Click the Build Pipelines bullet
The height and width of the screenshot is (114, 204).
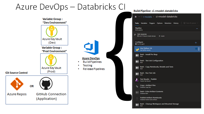coord(92,62)
